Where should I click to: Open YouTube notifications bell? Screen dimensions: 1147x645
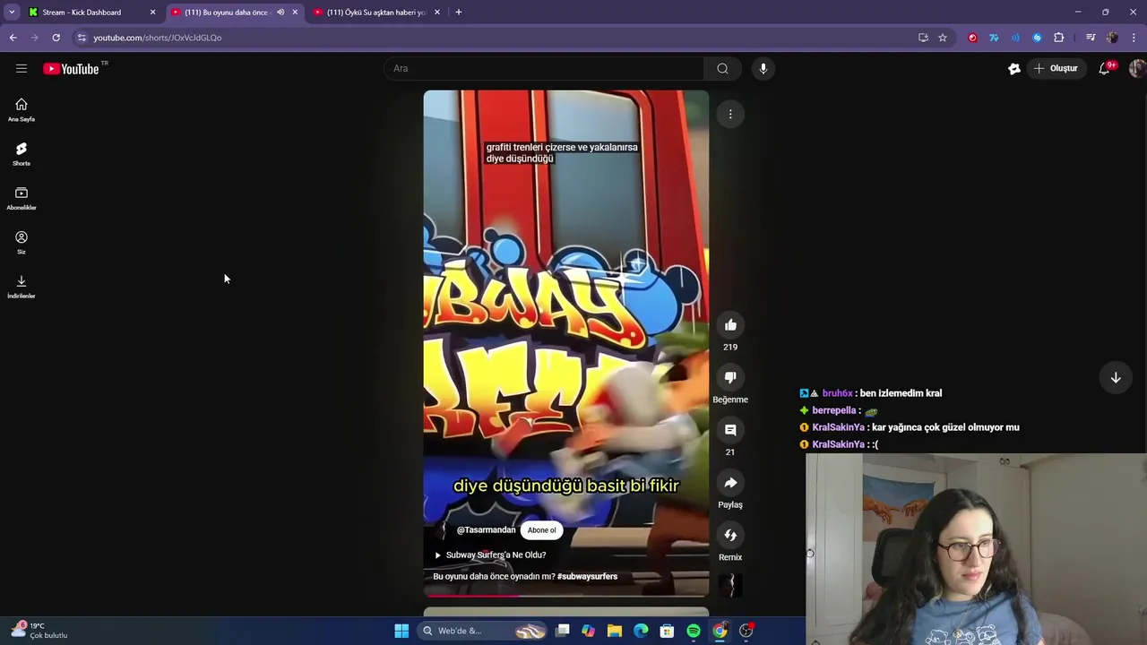tap(1105, 68)
